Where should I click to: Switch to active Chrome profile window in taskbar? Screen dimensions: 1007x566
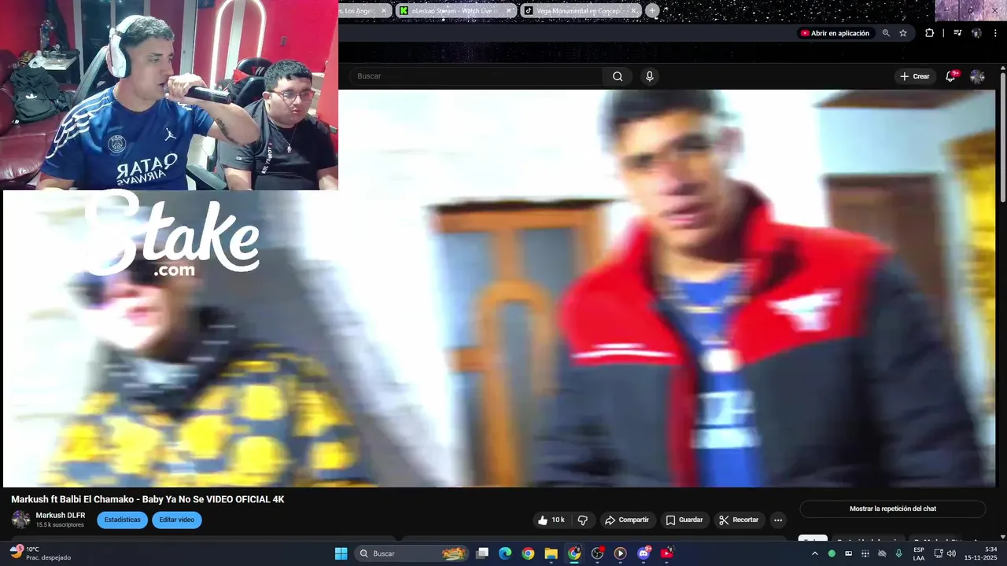pyautogui.click(x=574, y=553)
